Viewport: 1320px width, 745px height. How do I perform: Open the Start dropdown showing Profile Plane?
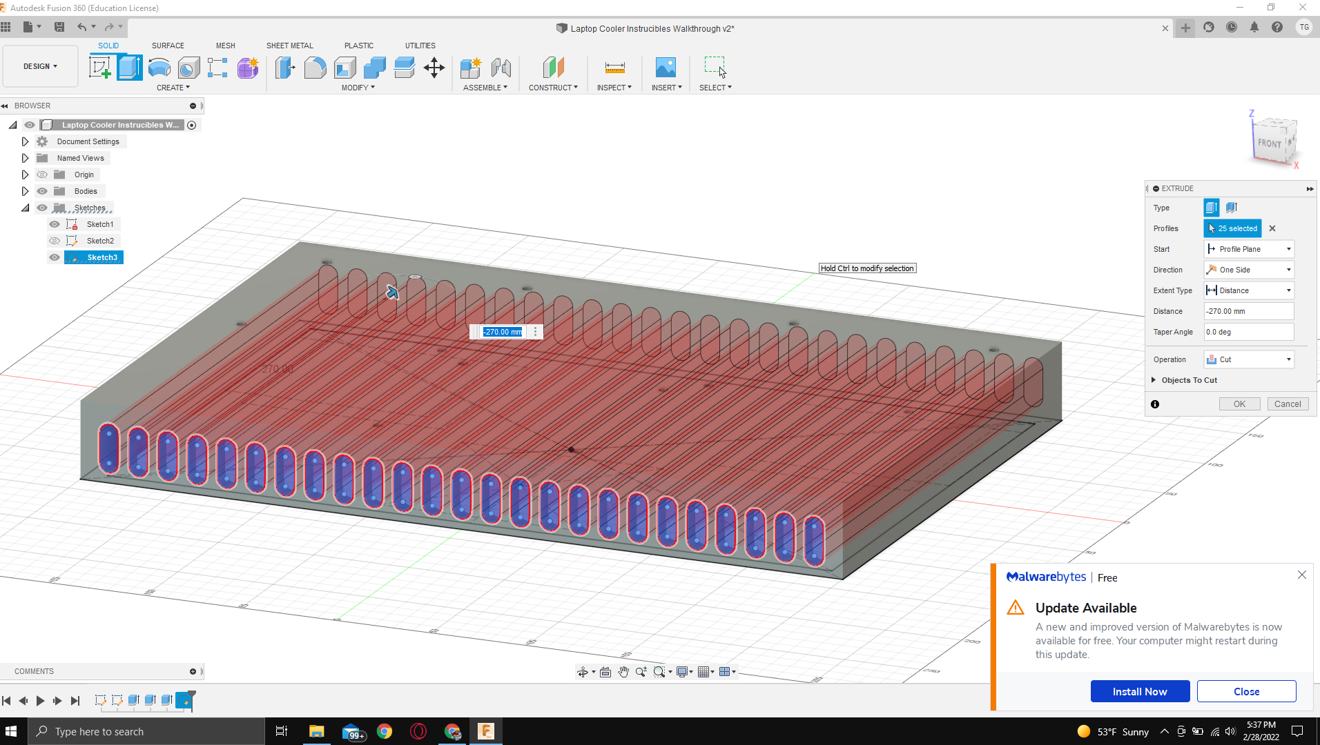pos(1249,249)
